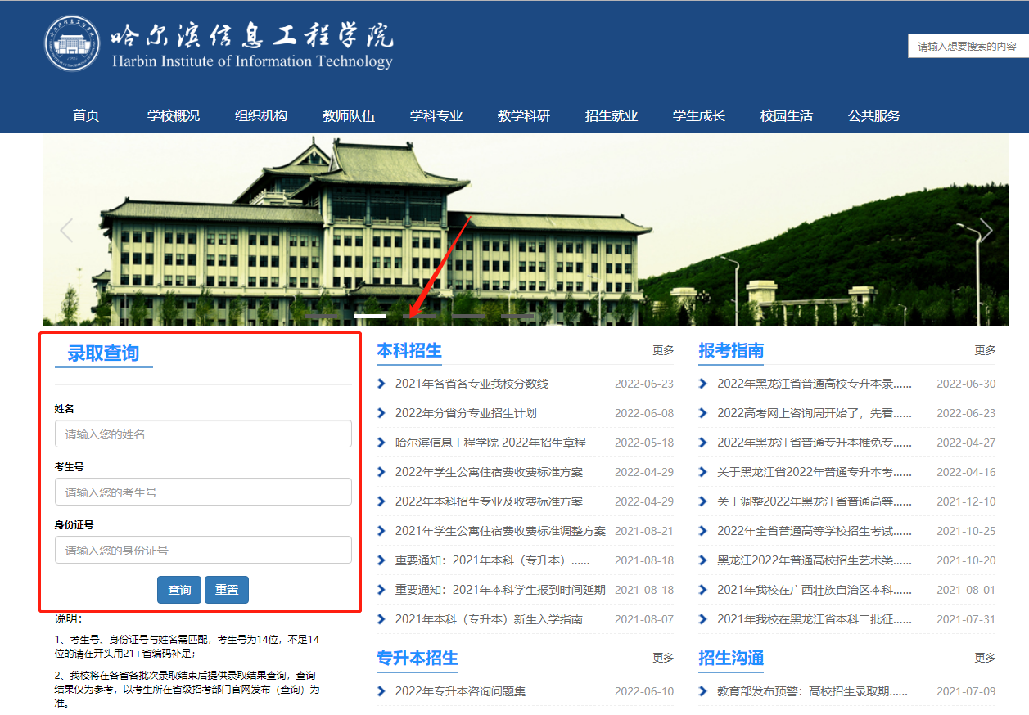Open 黑龙江2022年普通高校招生艺术类 item
Screen dimensions: 1029x715
pyautogui.click(x=815, y=560)
